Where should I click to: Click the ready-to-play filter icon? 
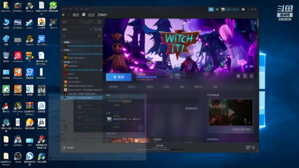coord(100,30)
